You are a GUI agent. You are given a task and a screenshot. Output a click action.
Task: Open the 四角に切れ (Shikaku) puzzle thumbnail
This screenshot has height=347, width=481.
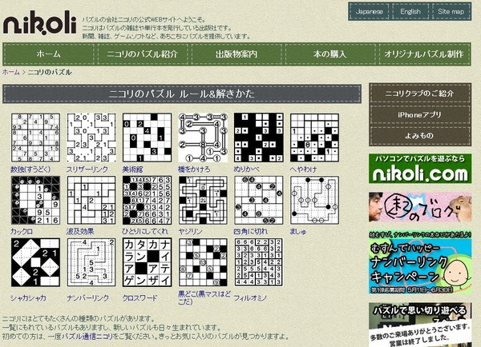pyautogui.click(x=259, y=200)
